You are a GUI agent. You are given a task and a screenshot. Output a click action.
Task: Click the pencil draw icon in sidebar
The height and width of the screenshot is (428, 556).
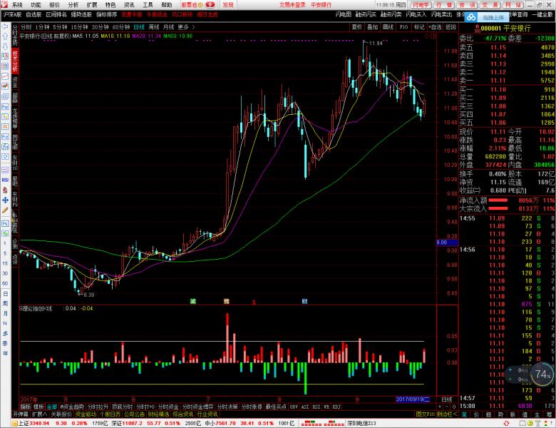pos(5,210)
